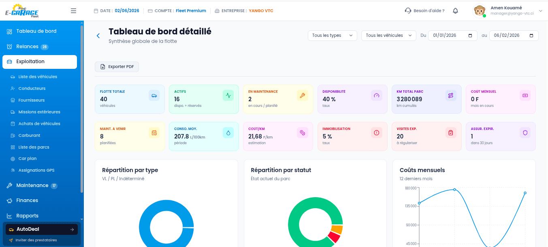Image resolution: width=548 pixels, height=247 pixels.
Task: Click the droplet icon in Conso. moy. card
Action: [x=228, y=133]
